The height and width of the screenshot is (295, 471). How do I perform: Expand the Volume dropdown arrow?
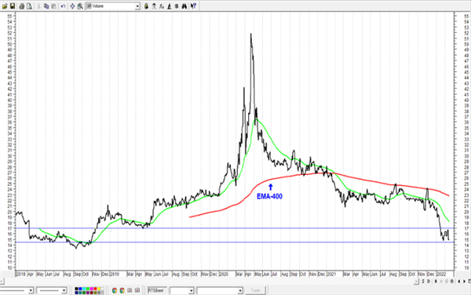pos(137,6)
